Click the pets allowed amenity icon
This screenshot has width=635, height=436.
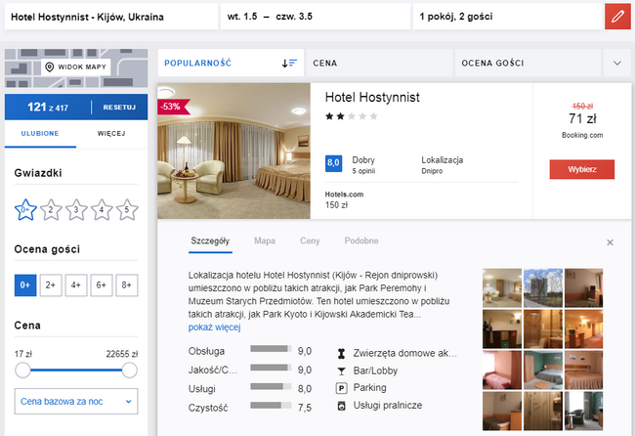(341, 354)
